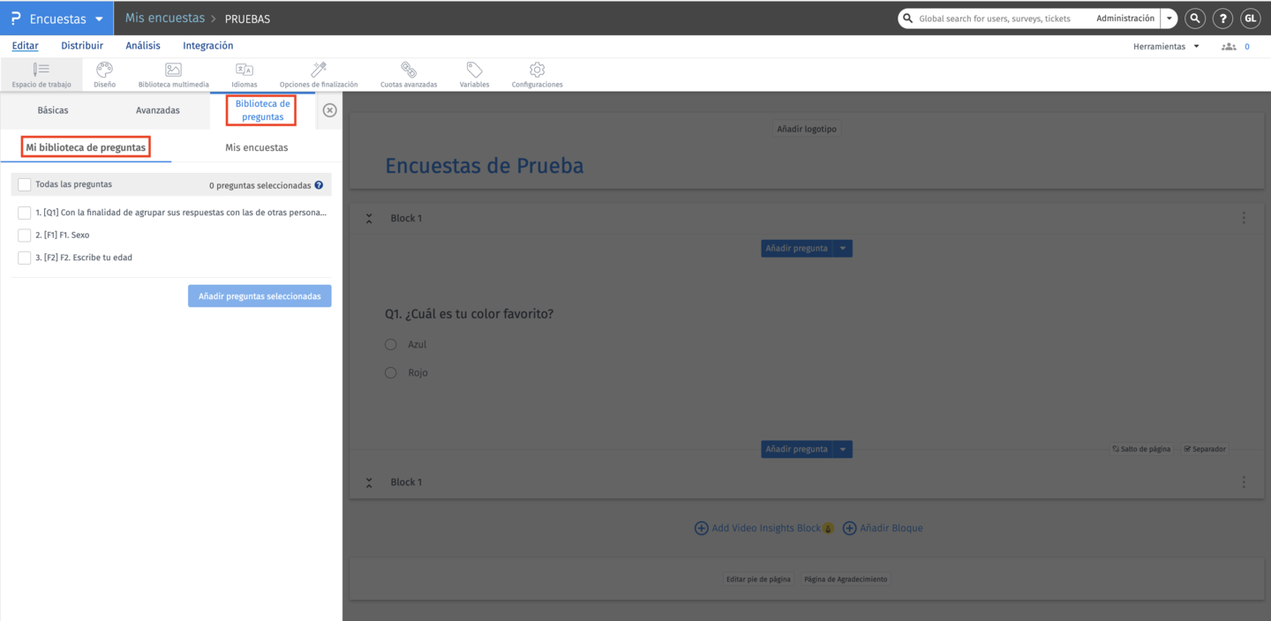Click the users count icon near Herramientas

1229,47
